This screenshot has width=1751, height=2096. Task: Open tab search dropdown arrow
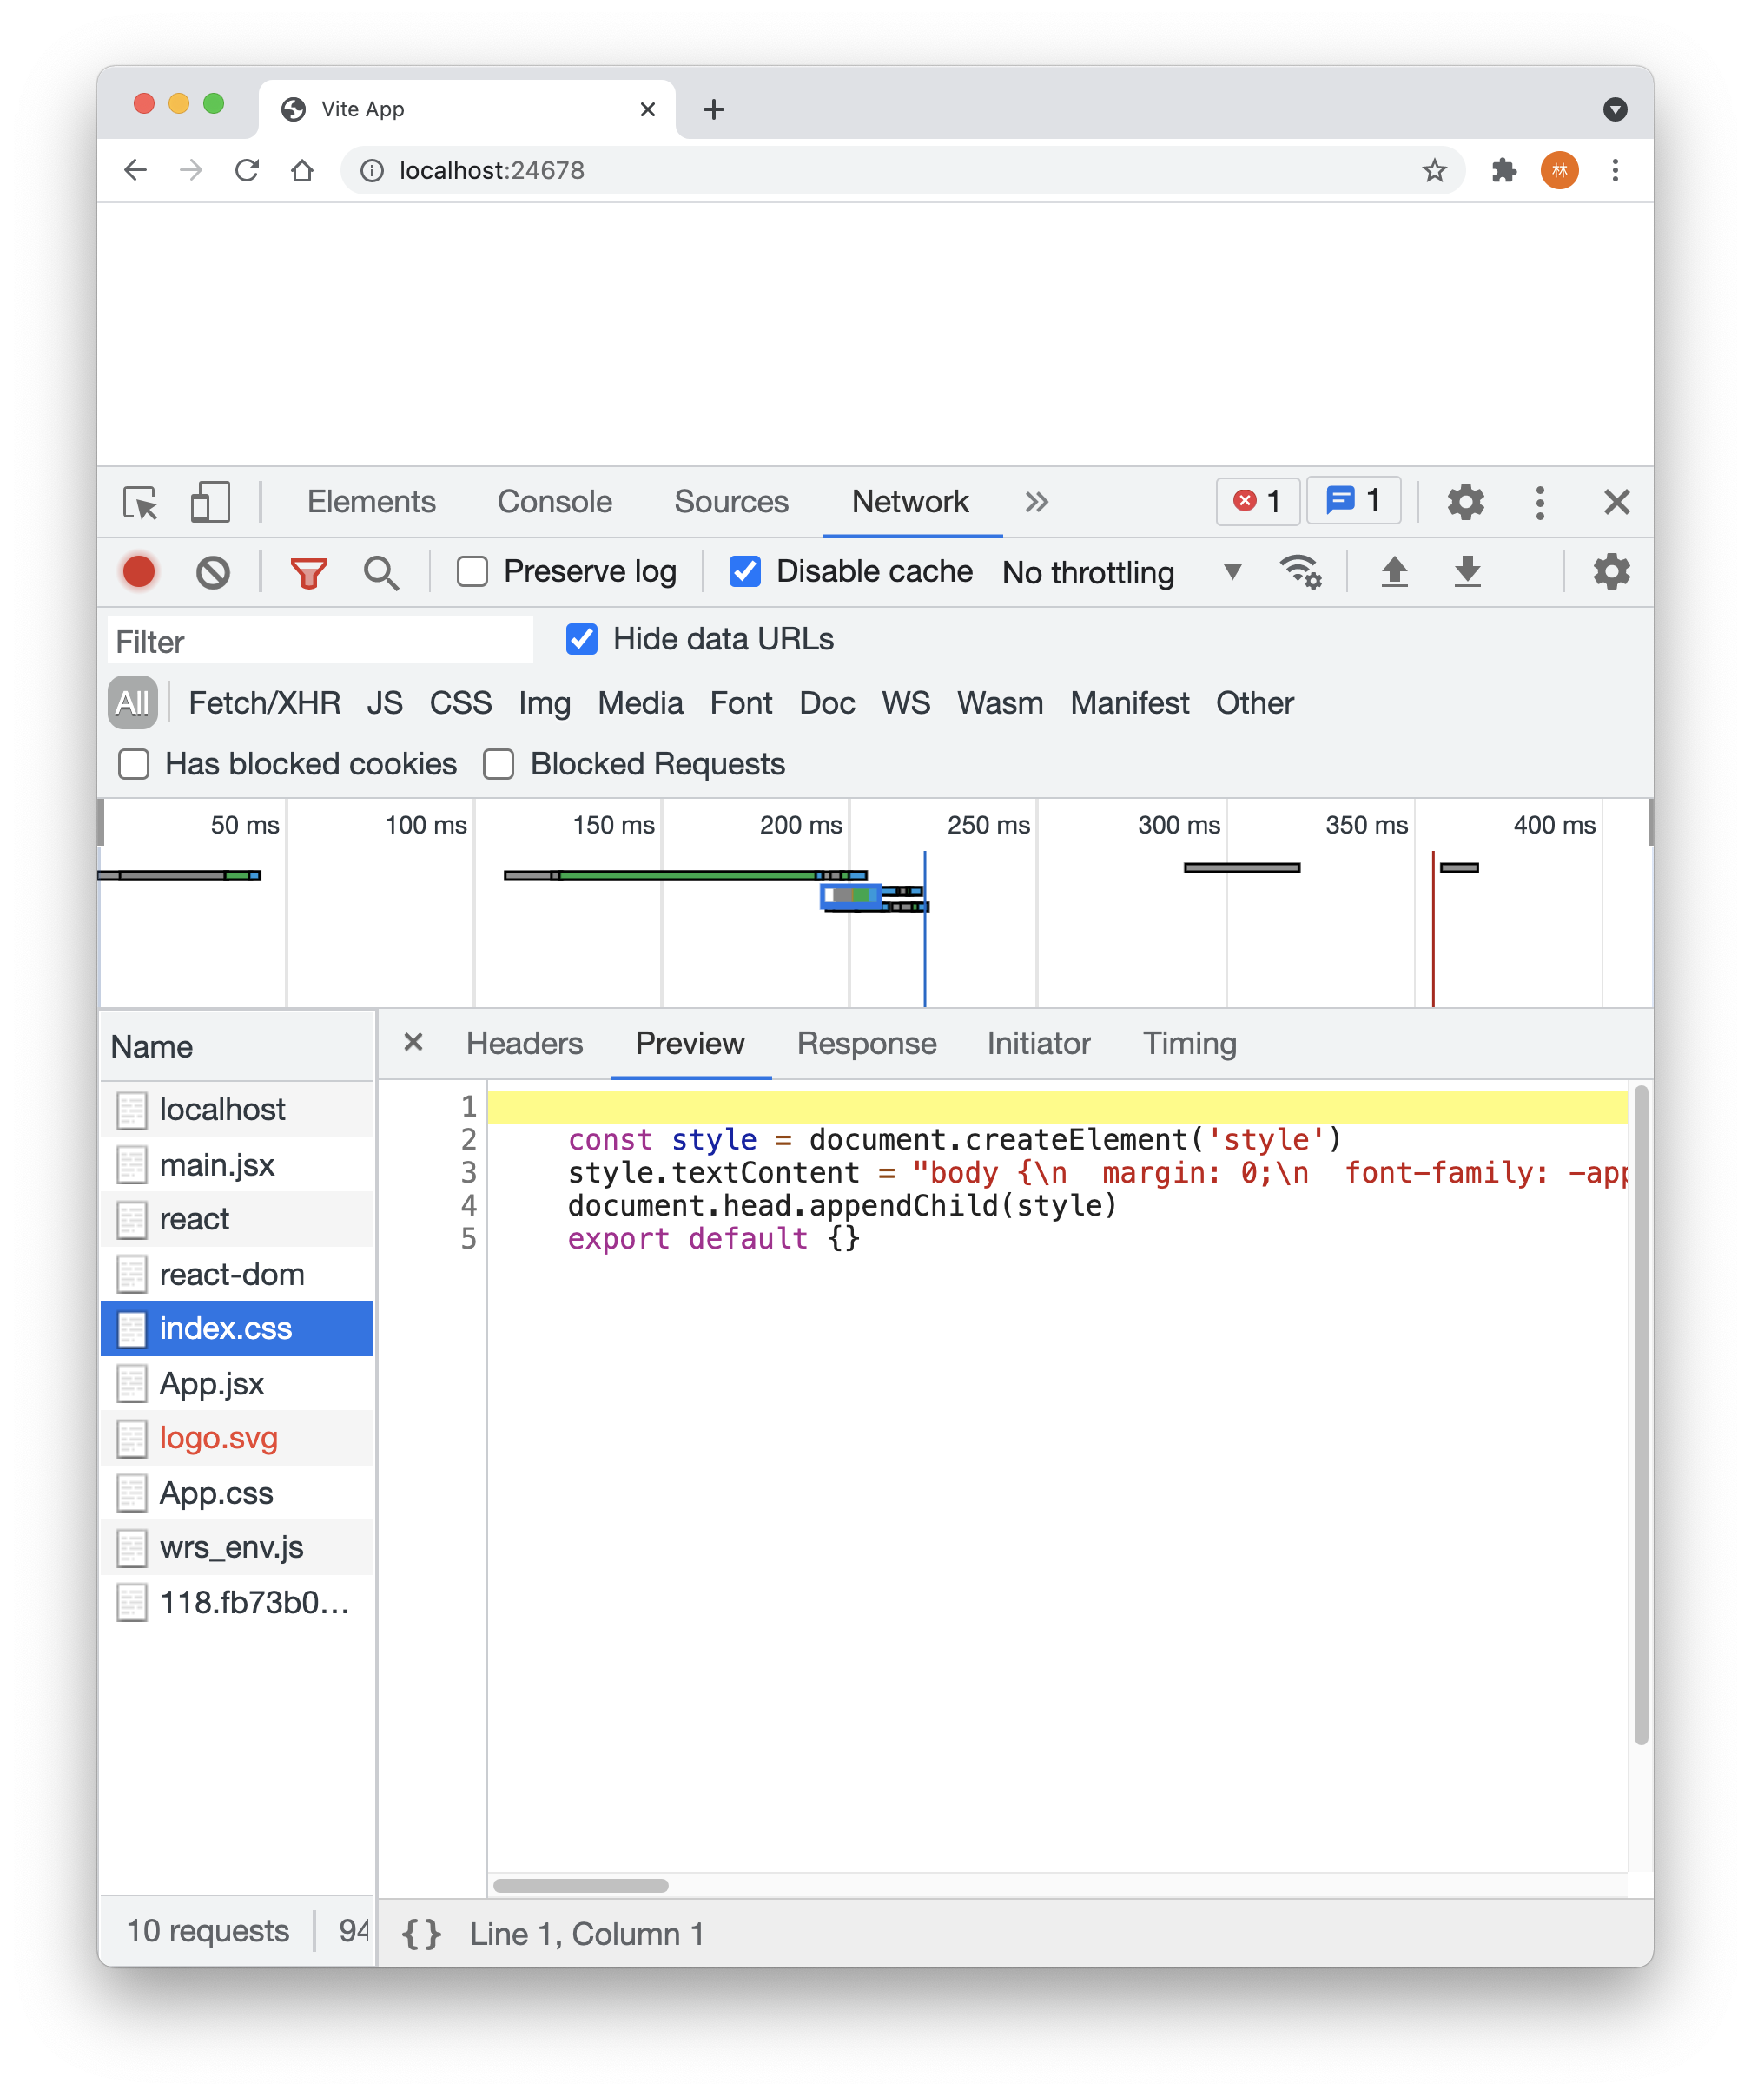[1616, 109]
